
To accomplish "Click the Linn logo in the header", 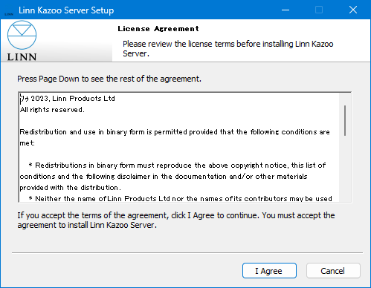I will pos(22,41).
